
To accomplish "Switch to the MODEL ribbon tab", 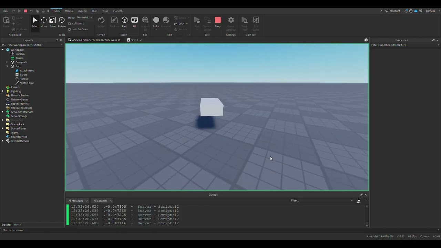I will pyautogui.click(x=69, y=11).
